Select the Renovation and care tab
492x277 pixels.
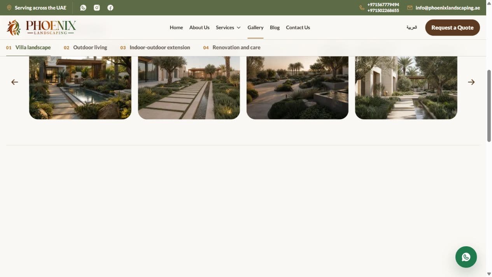[x=232, y=47]
